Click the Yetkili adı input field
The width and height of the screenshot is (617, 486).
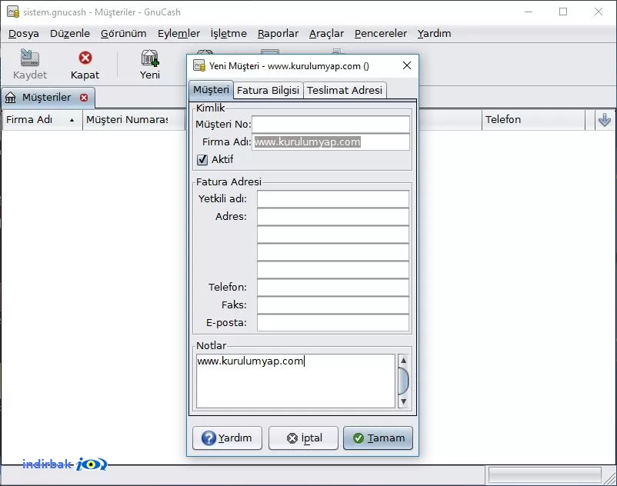tap(333, 199)
